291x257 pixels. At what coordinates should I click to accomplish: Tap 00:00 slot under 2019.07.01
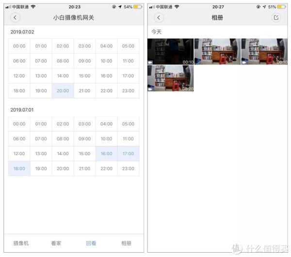[x=19, y=124]
